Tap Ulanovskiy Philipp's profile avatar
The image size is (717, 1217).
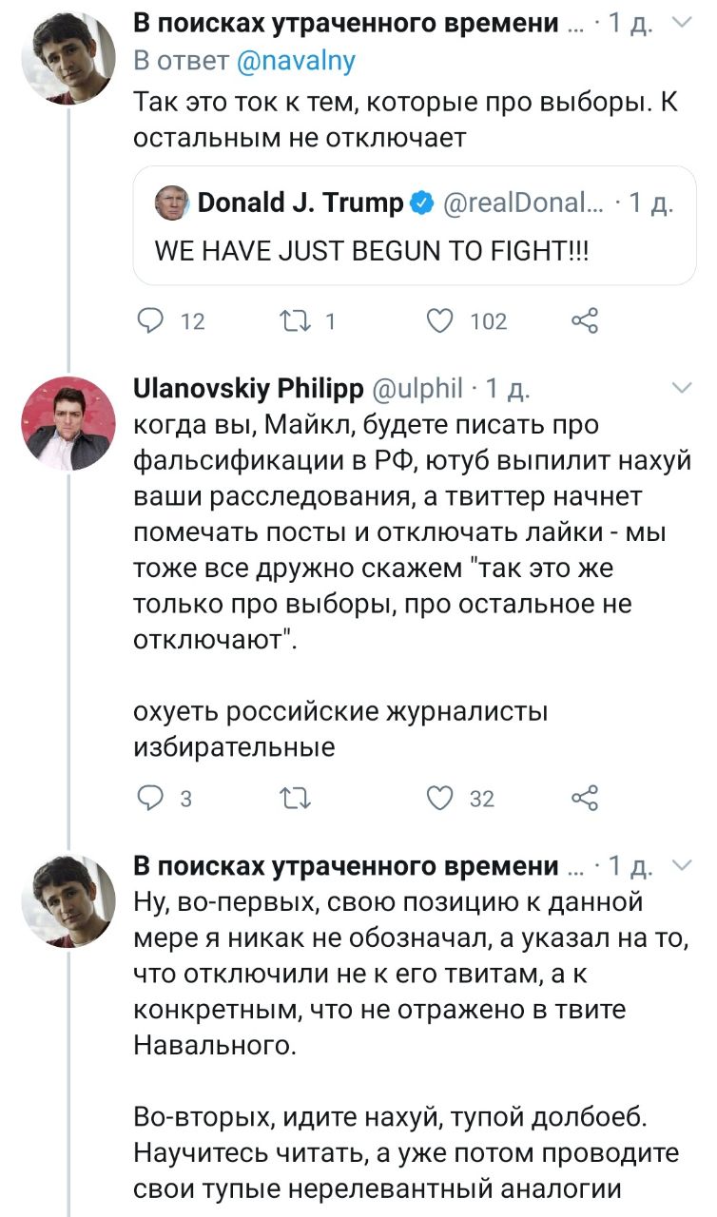[68, 424]
